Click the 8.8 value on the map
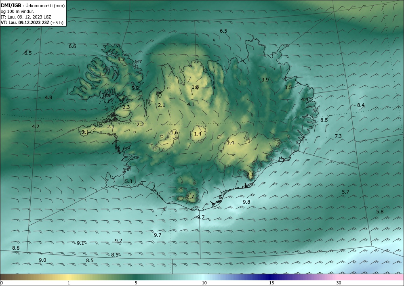This screenshot has height=286, width=404. 16,248
